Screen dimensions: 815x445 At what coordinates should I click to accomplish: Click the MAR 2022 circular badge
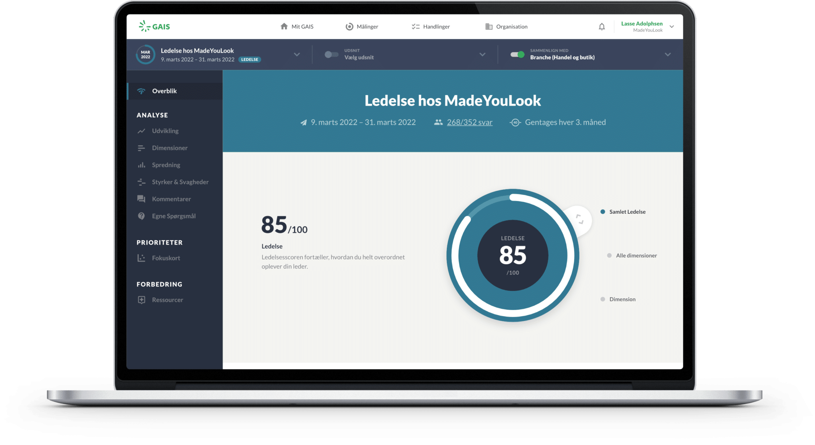tap(146, 55)
